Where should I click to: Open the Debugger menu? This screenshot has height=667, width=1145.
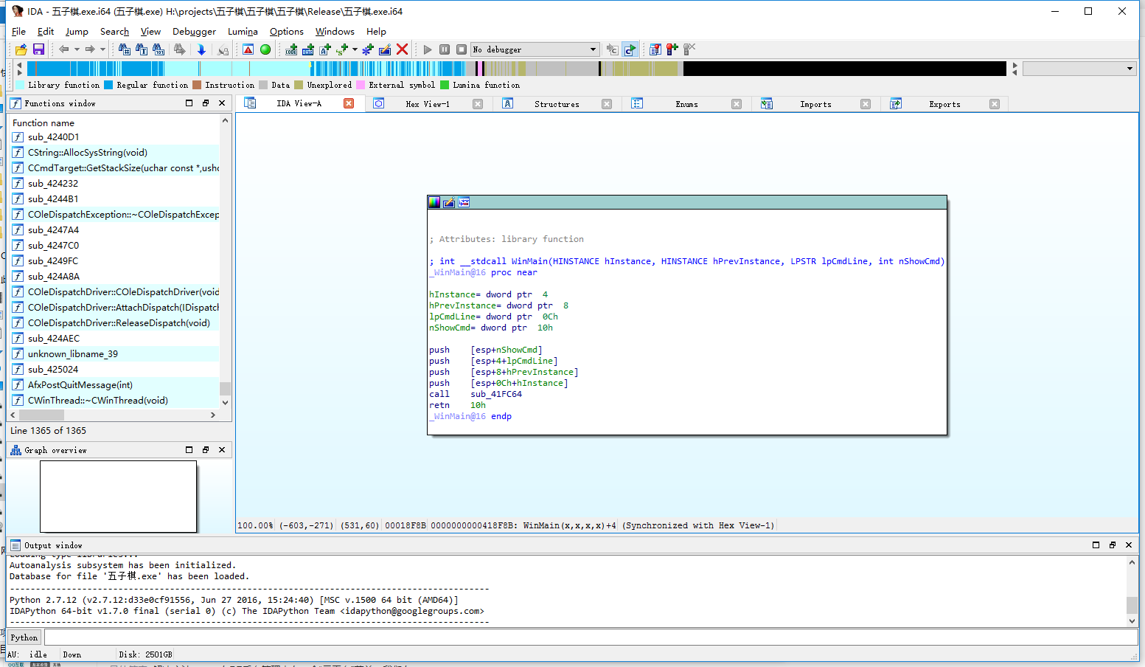(194, 32)
